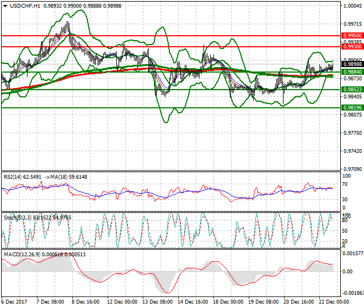Image resolution: width=364 pixels, height=308 pixels.
Task: Select the 0.99300 red price level label
Action: coord(352,47)
